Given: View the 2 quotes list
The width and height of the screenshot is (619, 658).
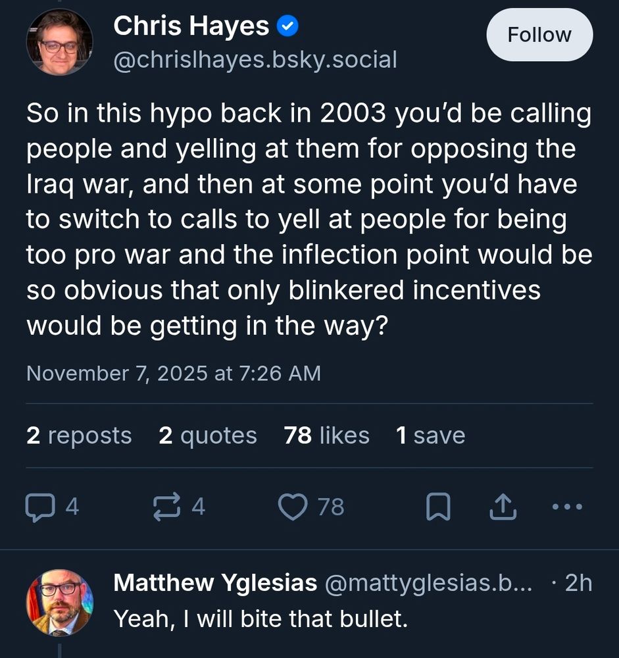Looking at the screenshot, I should (208, 436).
